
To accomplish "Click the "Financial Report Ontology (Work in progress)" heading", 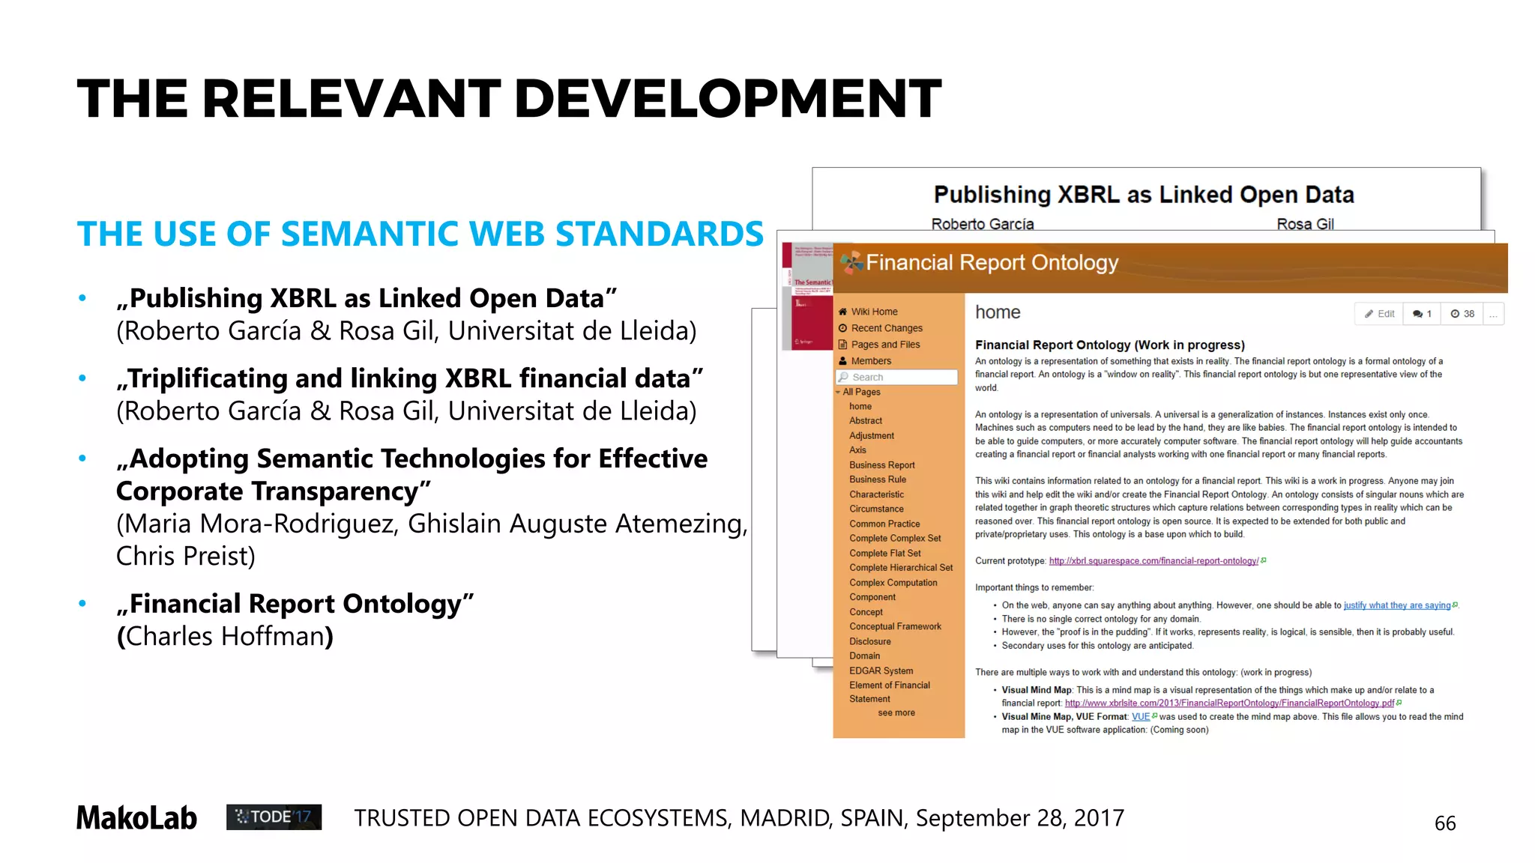I will (x=1109, y=345).
